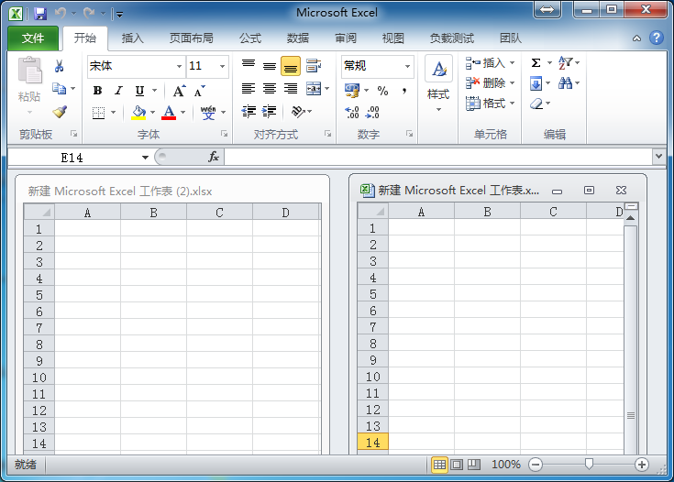Click the phonetic guide wén icon
The height and width of the screenshot is (482, 674).
click(208, 113)
